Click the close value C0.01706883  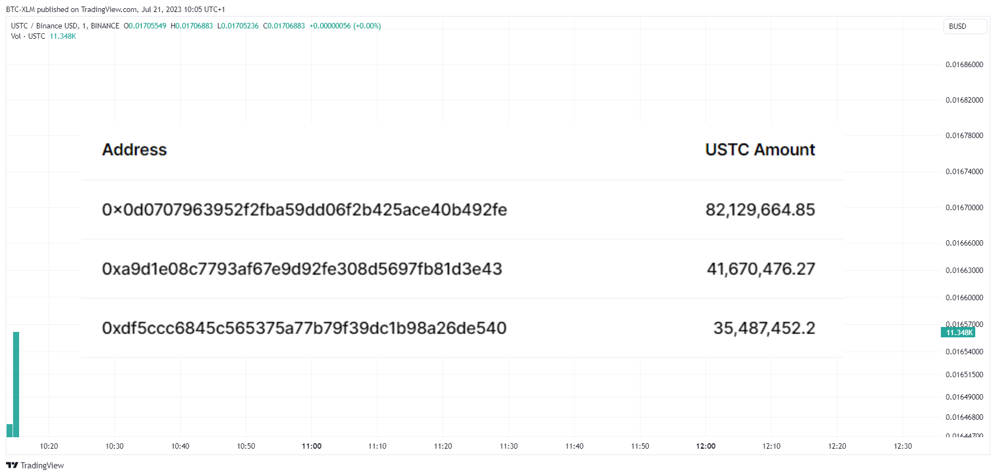tap(284, 26)
